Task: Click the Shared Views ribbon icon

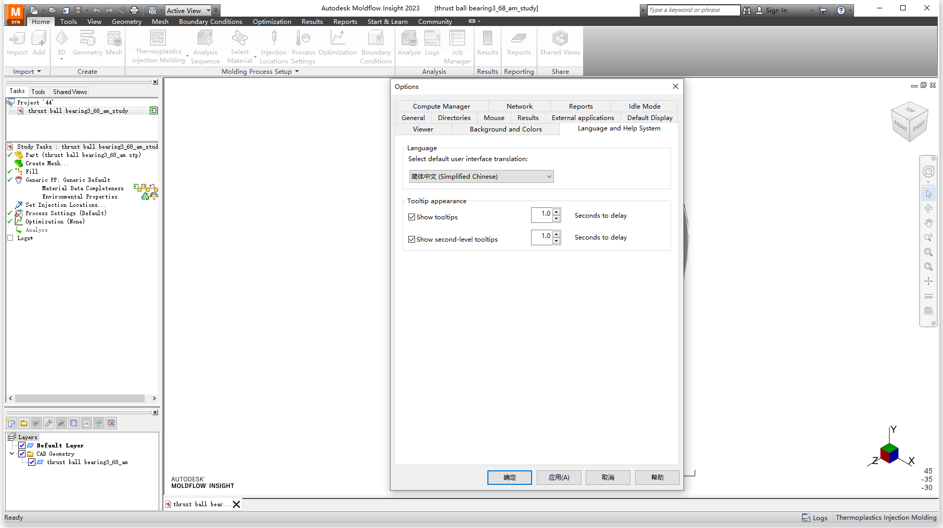Action: (x=560, y=43)
